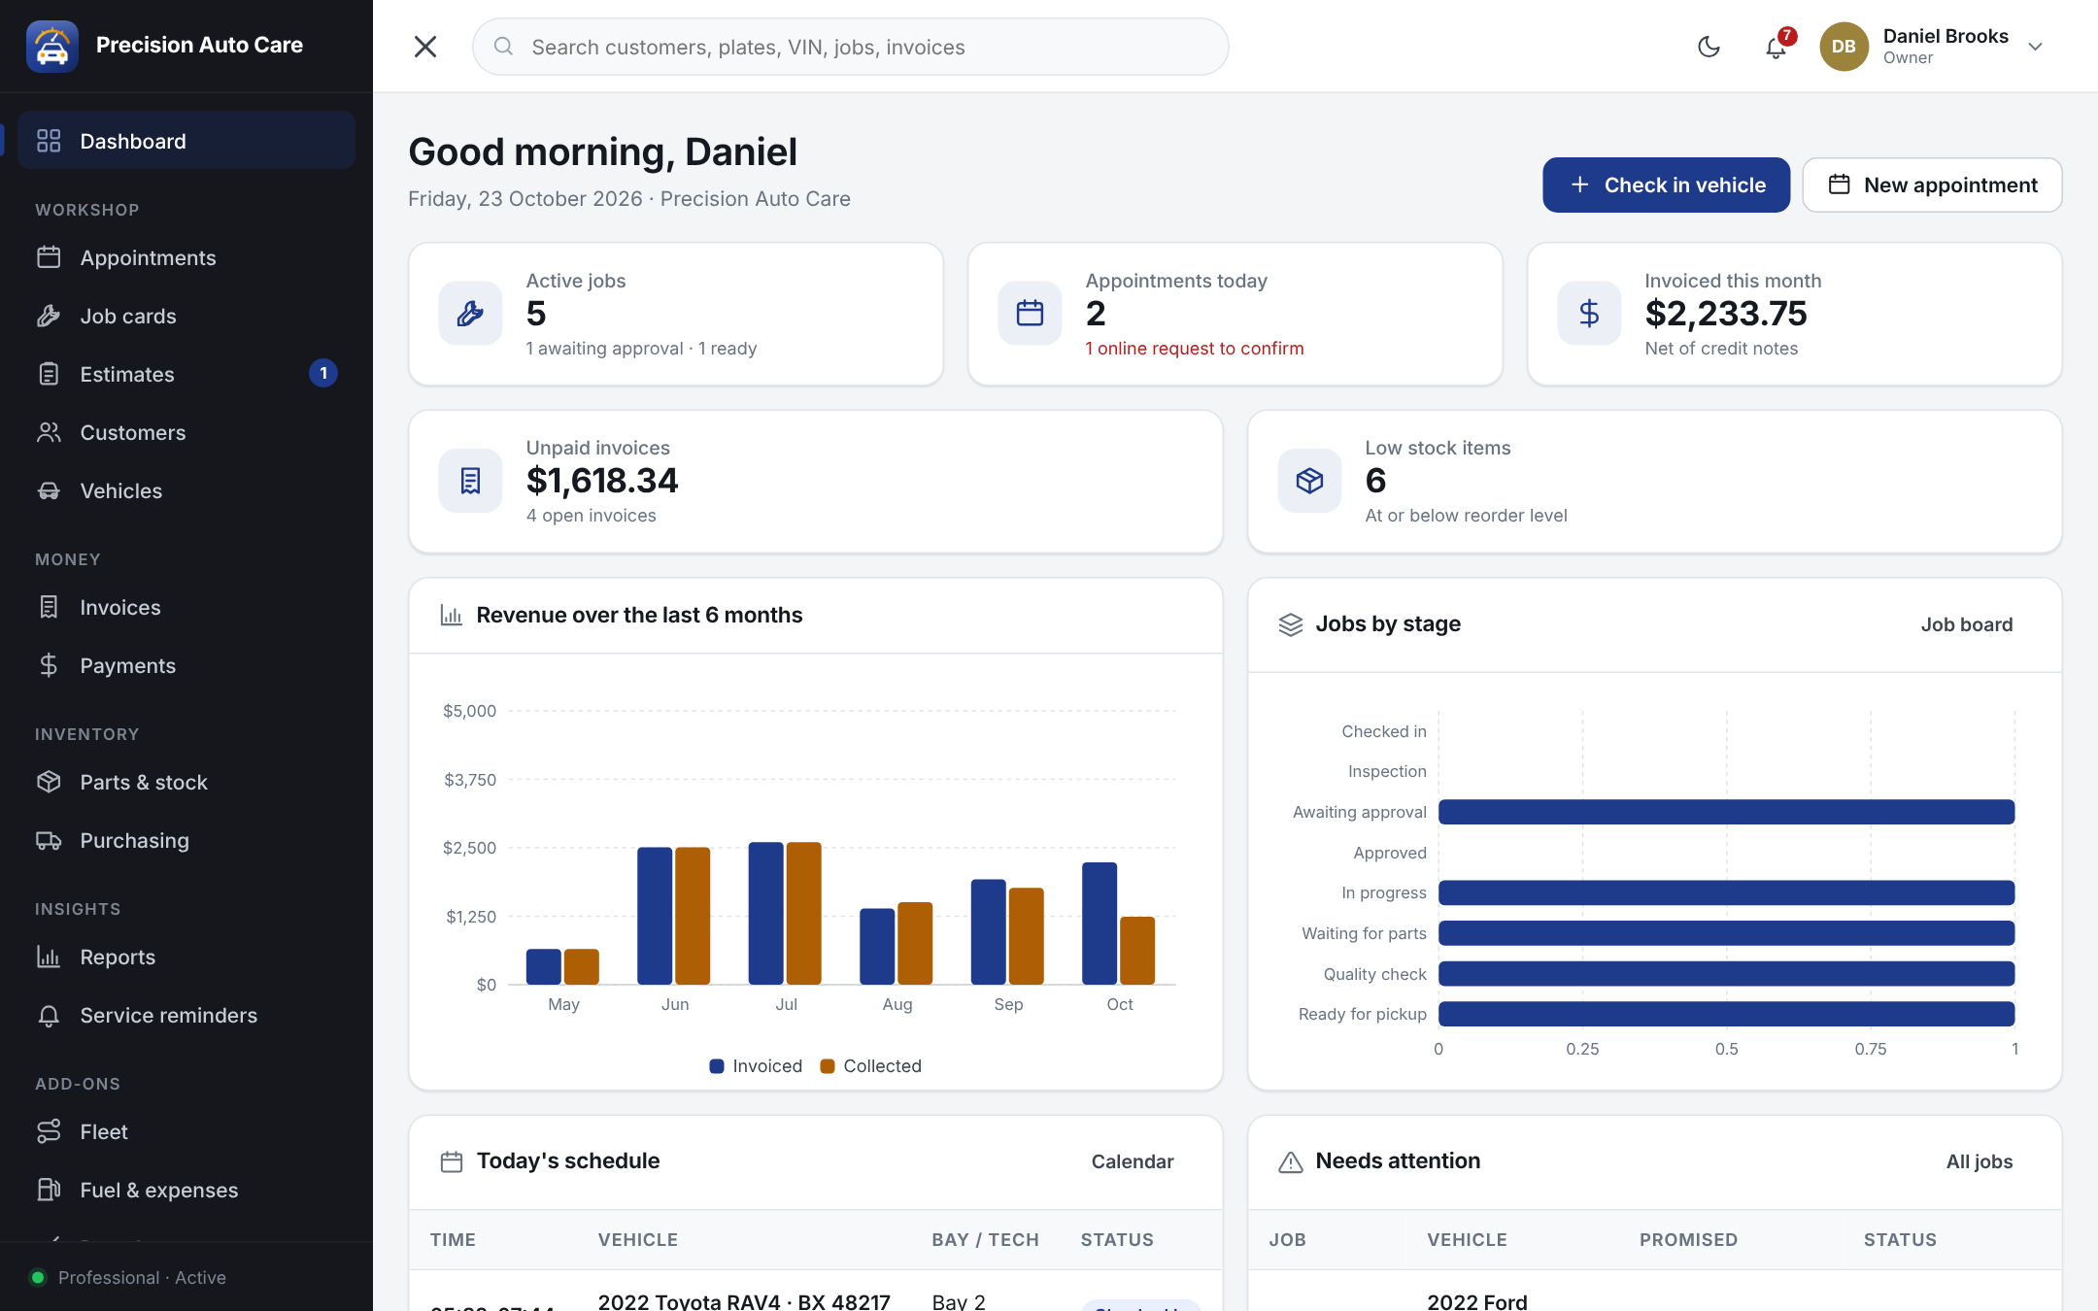Open Reports under Insights
The width and height of the screenshot is (2098, 1311).
click(186, 957)
